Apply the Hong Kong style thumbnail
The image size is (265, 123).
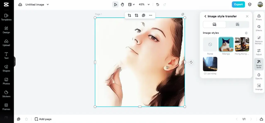[242, 44]
